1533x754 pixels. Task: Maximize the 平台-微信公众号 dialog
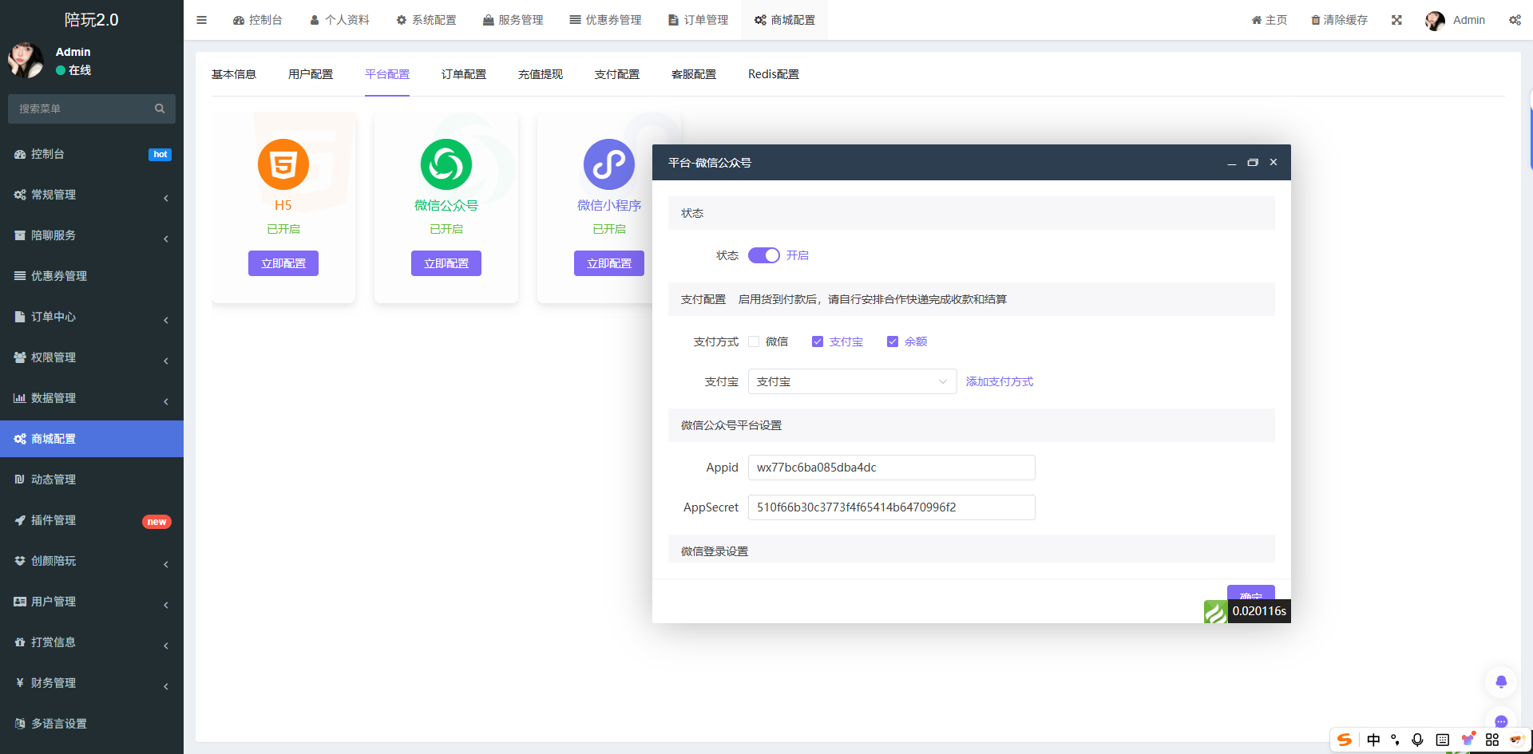point(1253,163)
